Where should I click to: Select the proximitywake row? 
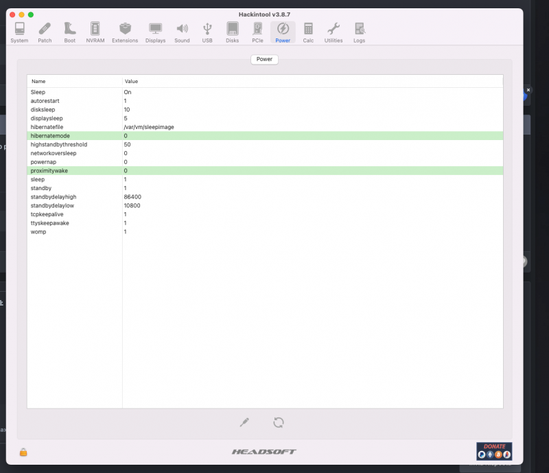(265, 171)
